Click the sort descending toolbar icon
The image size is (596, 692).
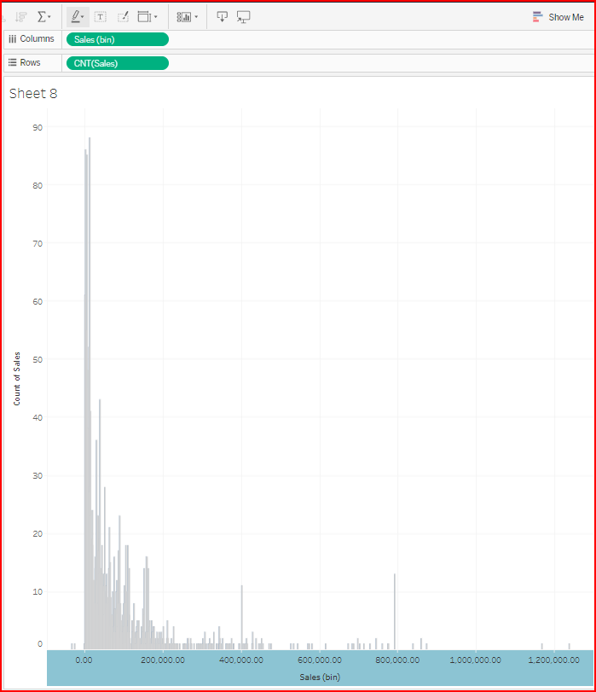point(20,16)
